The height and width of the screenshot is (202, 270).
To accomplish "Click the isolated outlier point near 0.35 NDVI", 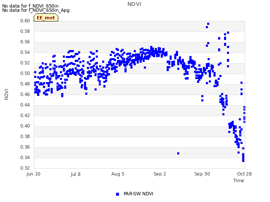I will click(178, 153).
